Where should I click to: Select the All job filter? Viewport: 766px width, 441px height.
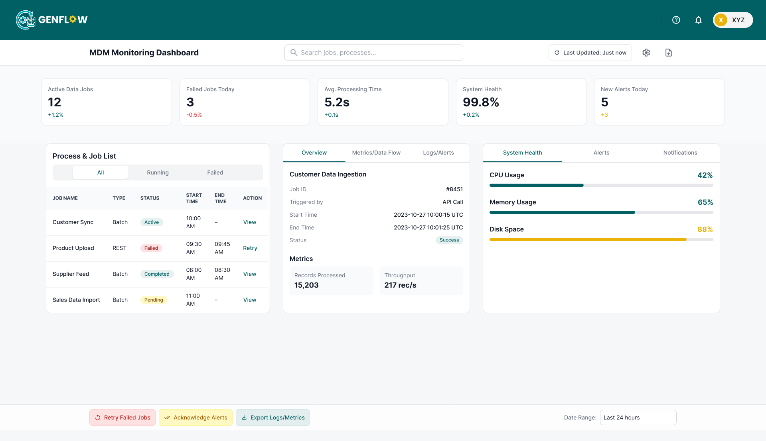point(101,172)
